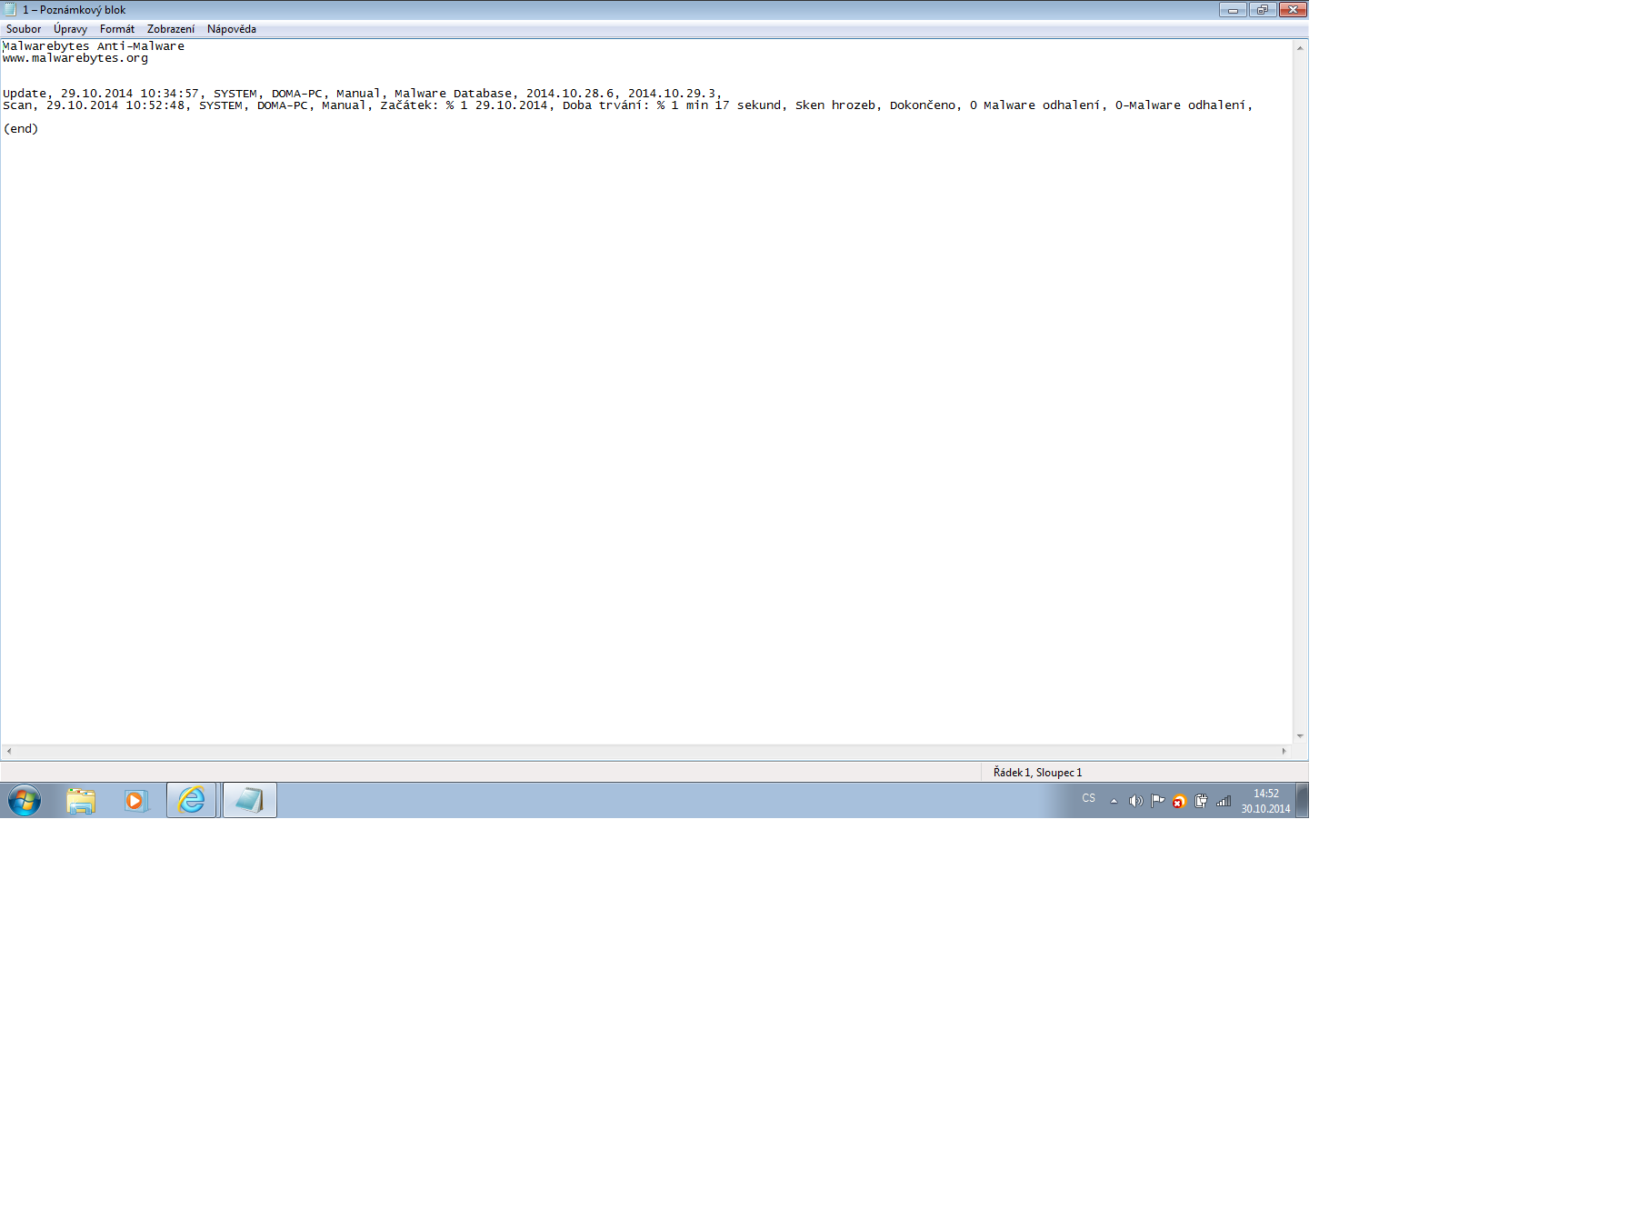
Task: Restore down the Notepad window
Action: pos(1262,10)
